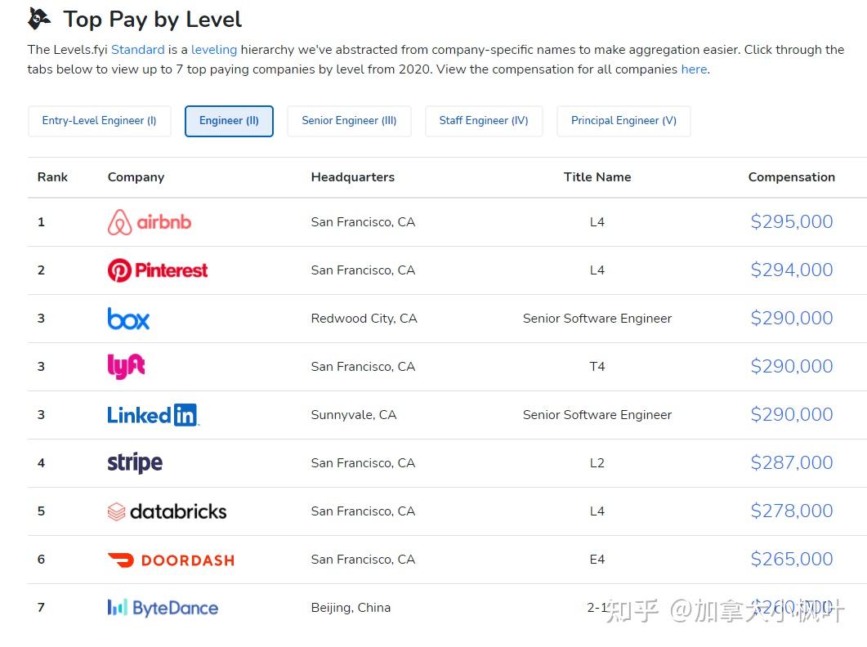Click the Levels.fyi mascot icon beside the title
Image resolution: width=867 pixels, height=647 pixels.
click(39, 20)
